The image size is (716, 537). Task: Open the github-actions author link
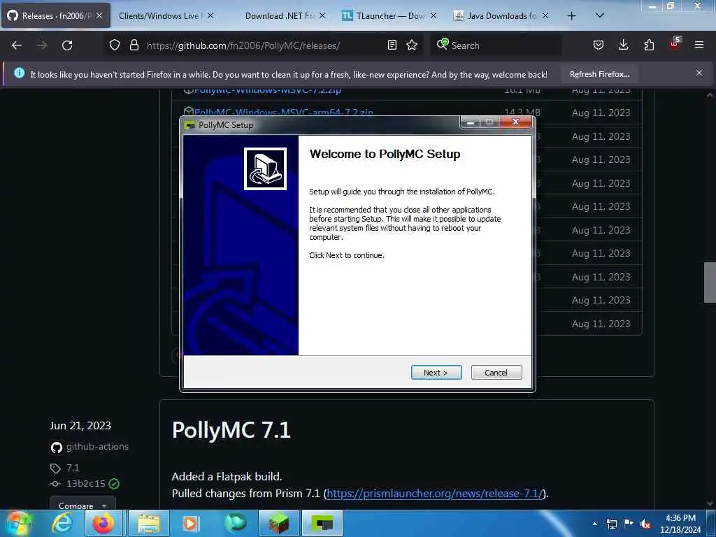coord(97,447)
